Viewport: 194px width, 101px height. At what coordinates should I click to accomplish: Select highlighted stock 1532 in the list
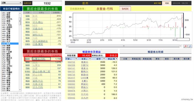[x=10, y=44]
